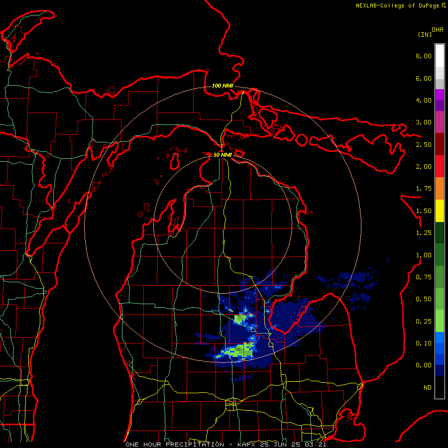Pick the orange swatch beside 1.75
Screen dimensions: 448x448
click(x=440, y=189)
